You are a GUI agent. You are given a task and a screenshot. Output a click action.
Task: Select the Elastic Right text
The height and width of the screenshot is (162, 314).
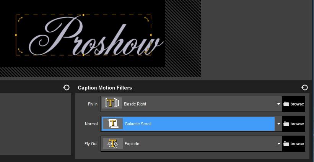tap(135, 104)
